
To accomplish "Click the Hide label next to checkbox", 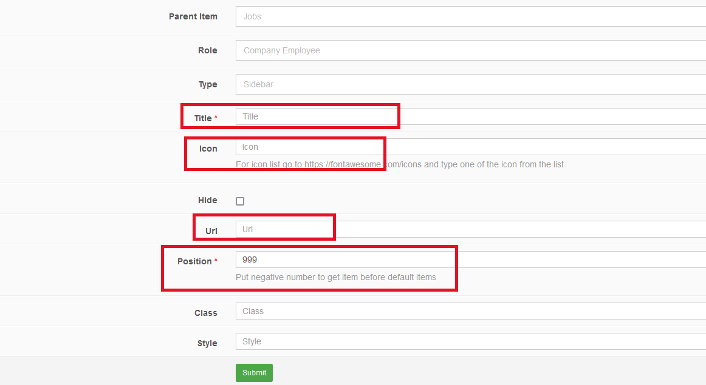I will coord(208,200).
